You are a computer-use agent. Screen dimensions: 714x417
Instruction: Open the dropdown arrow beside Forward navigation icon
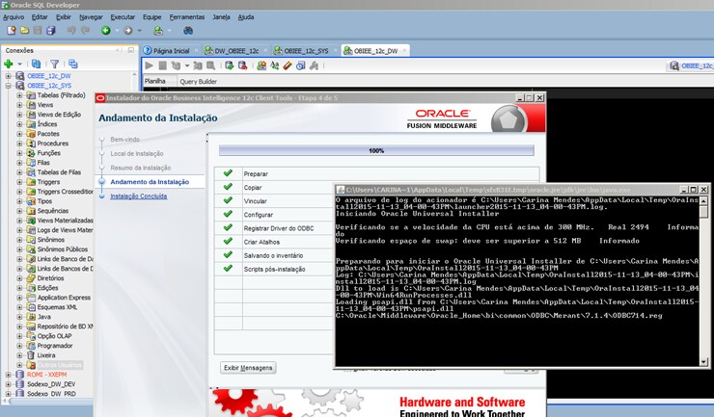click(139, 31)
